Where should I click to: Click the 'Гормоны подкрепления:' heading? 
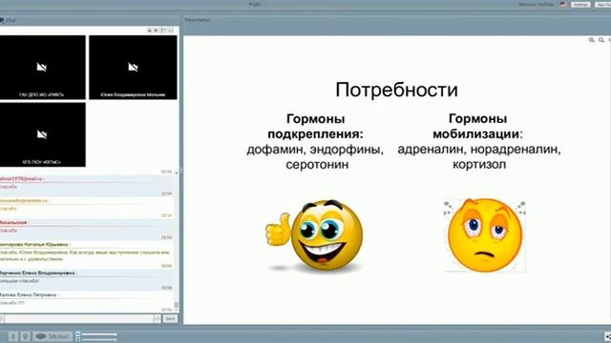[x=315, y=126]
